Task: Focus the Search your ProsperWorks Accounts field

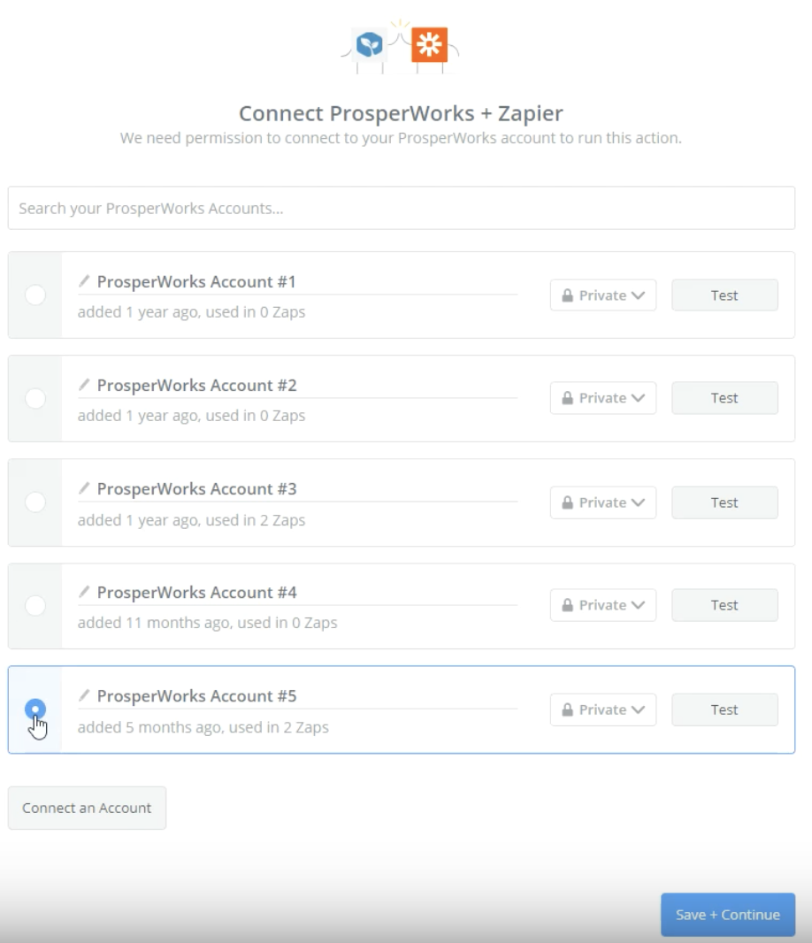Action: [402, 208]
